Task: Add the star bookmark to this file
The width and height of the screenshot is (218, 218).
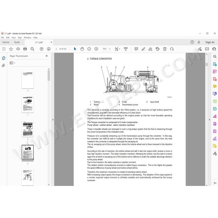Action: click(11, 49)
